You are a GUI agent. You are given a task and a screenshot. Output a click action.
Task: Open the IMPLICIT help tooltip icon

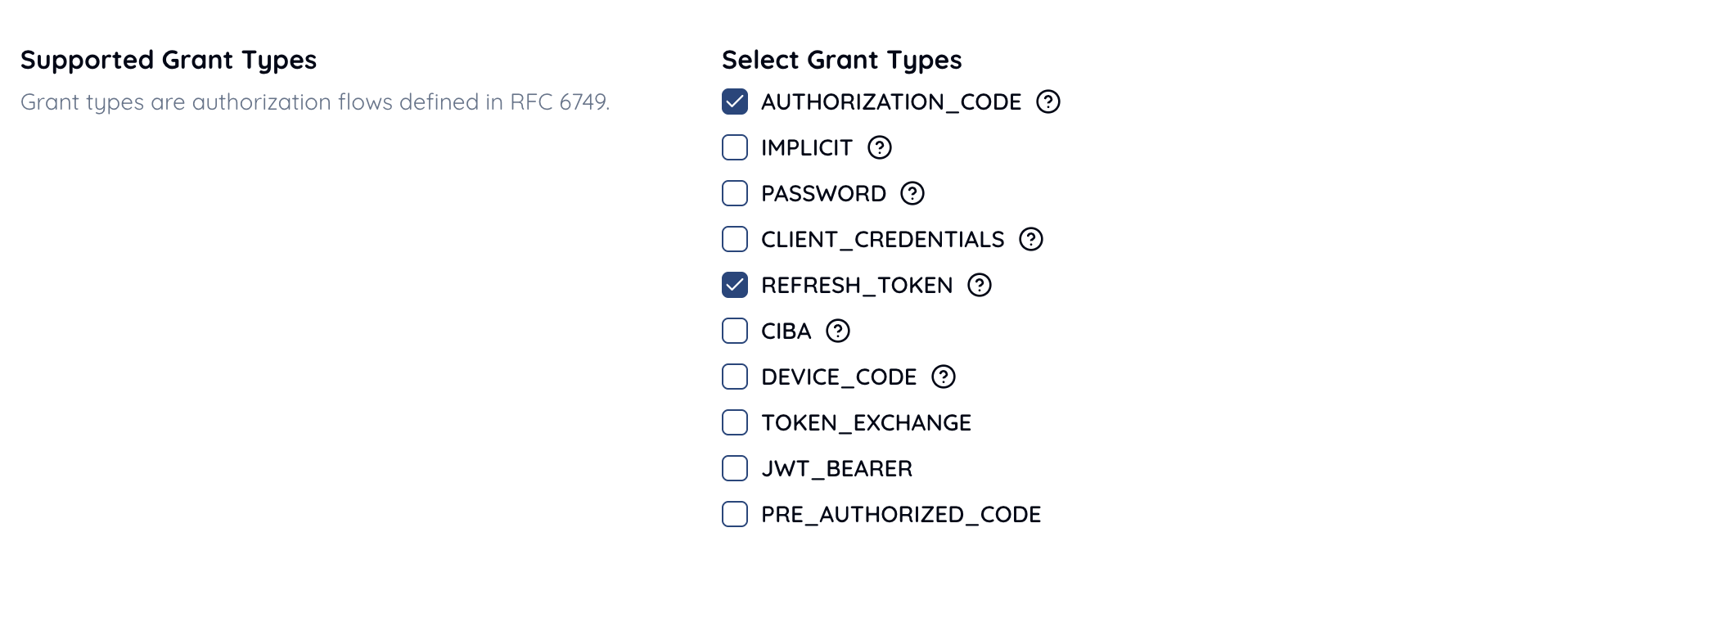click(879, 147)
